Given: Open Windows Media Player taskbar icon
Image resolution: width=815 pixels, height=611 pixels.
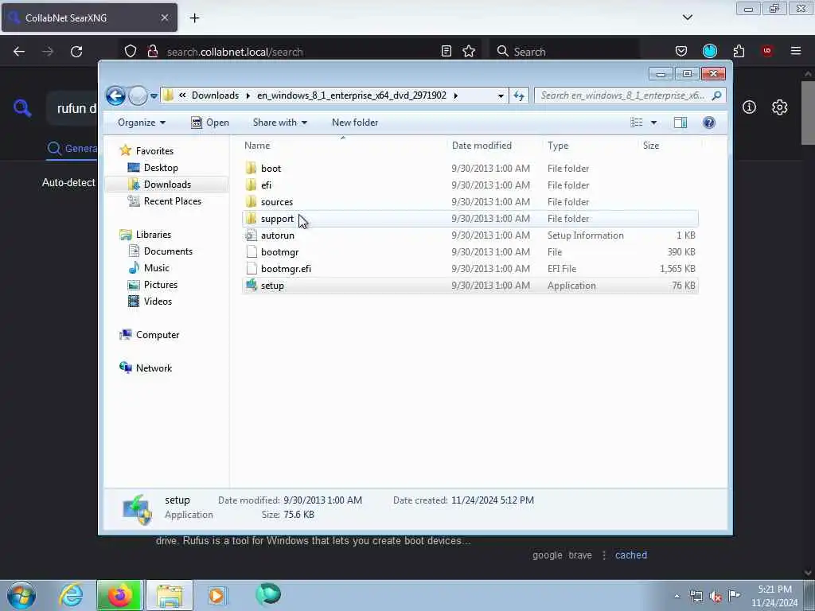Looking at the screenshot, I should pyautogui.click(x=216, y=595).
